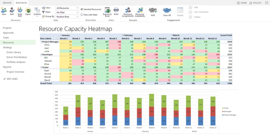Viewport: 270px width, 137px height.
Task: Open the Resource Availability chart icon
Action: (x=140, y=10)
